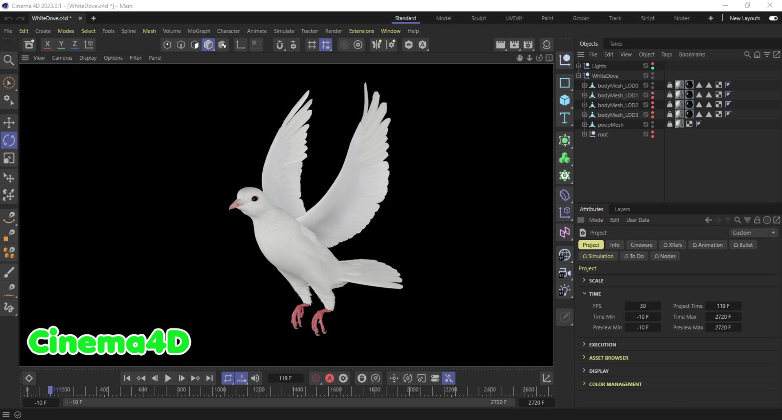Toggle visibility dots for Lights object
Screen dimensions: 782x420
pos(652,66)
